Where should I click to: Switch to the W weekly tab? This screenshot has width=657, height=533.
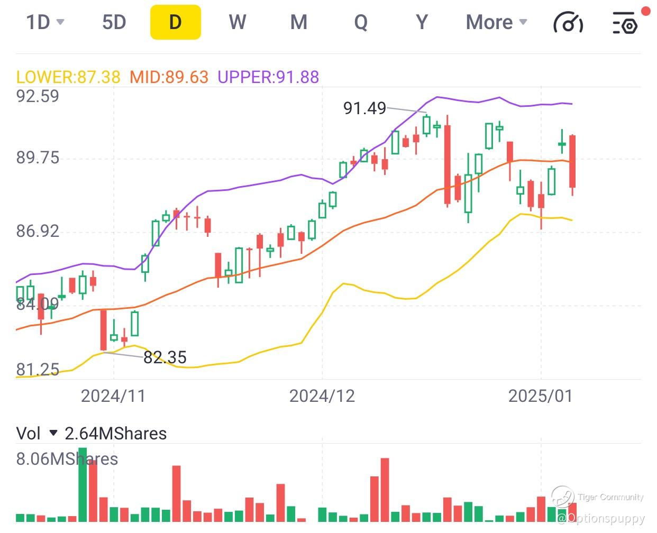[x=238, y=22]
